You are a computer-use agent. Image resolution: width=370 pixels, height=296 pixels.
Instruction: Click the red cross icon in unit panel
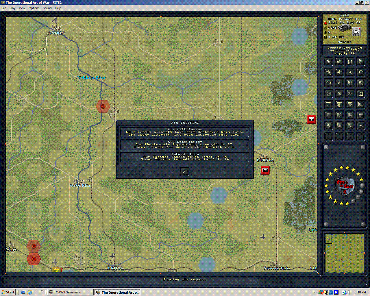coord(325,23)
